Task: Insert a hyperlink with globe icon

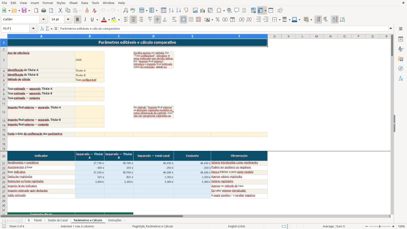Action: (x=230, y=11)
